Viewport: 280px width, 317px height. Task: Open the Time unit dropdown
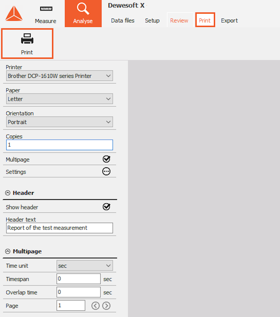coord(84,266)
